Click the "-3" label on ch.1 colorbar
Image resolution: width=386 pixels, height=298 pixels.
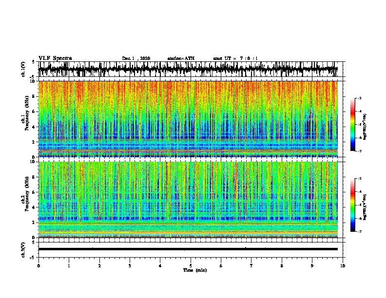click(359, 98)
